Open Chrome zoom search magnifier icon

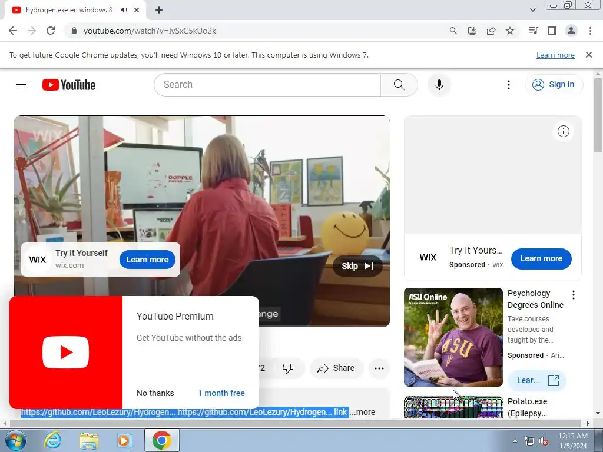tap(453, 31)
